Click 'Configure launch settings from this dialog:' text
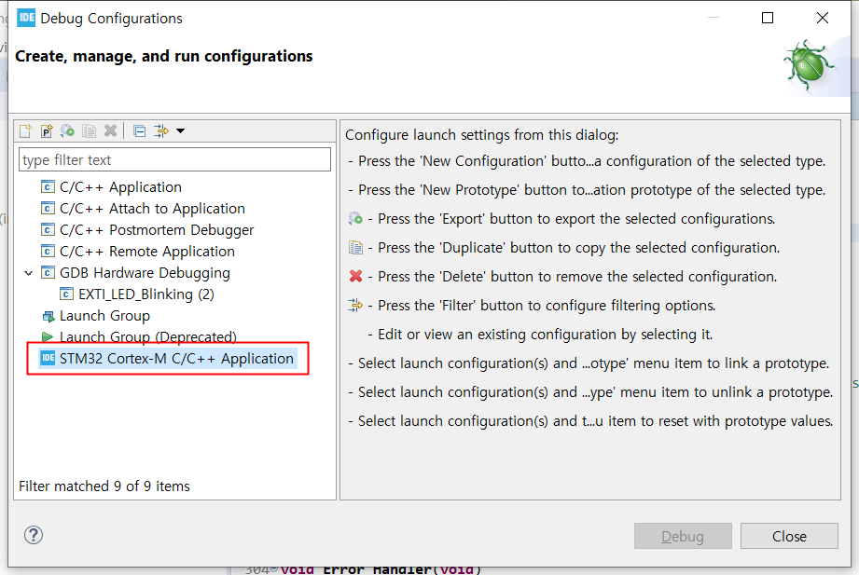859x575 pixels. 481,135
